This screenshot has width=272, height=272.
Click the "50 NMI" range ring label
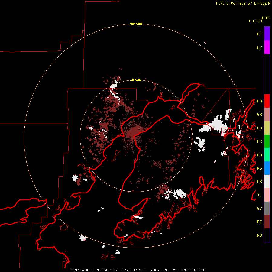click(x=136, y=80)
